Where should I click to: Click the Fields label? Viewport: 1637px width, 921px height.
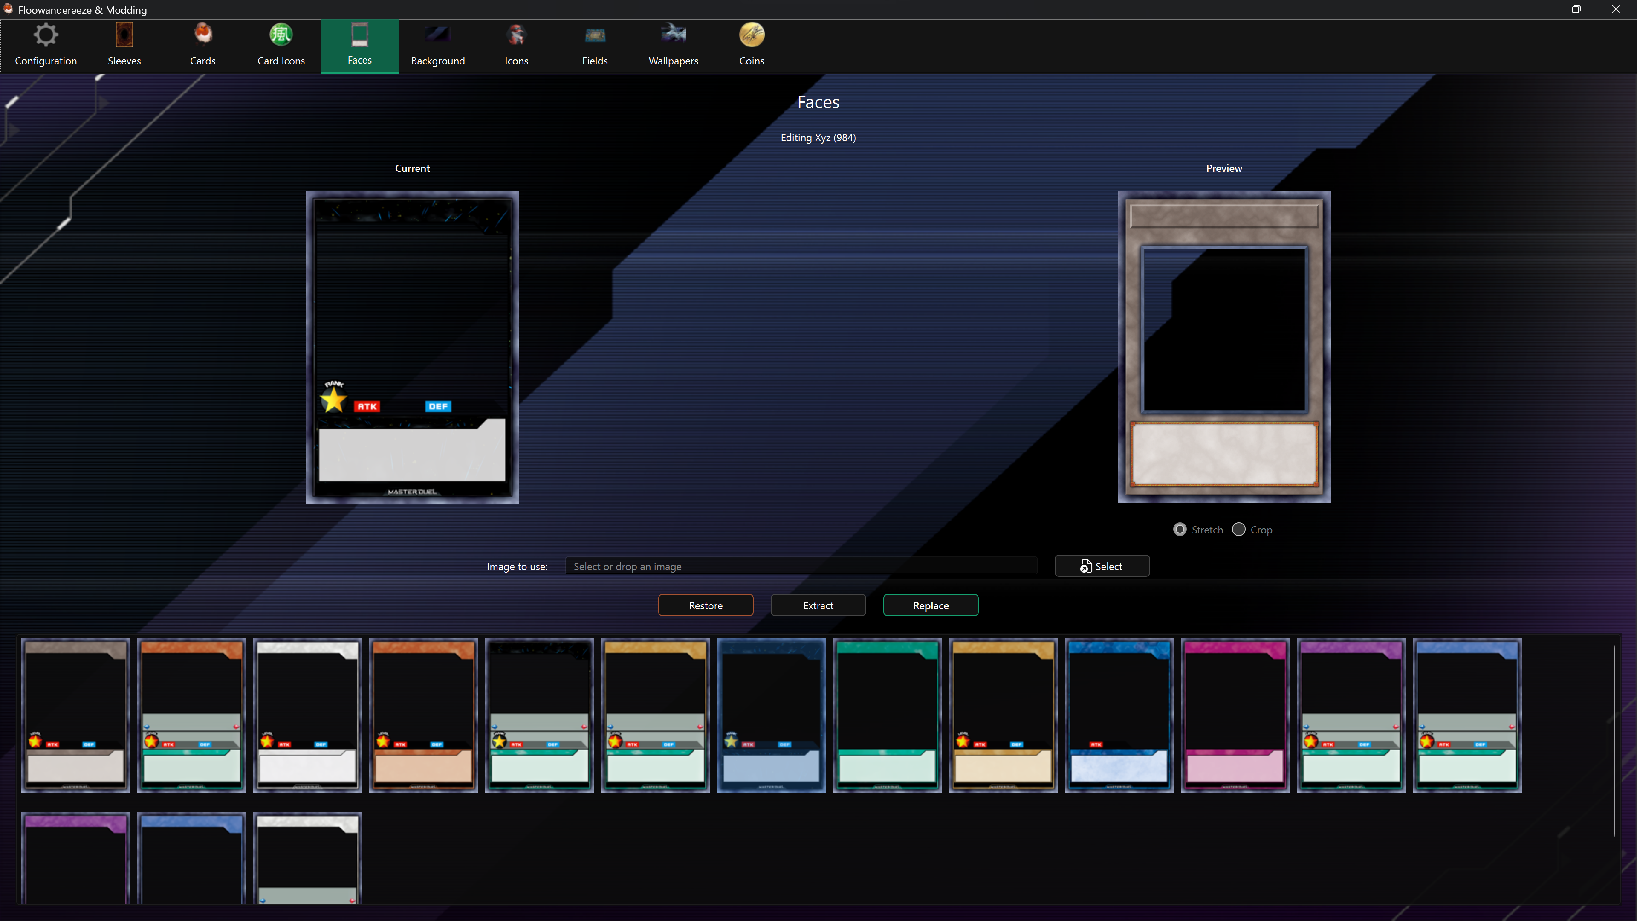coord(595,61)
